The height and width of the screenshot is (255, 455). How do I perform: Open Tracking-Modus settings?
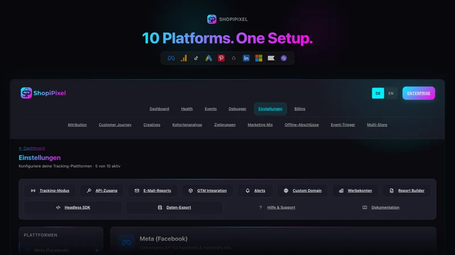(50, 190)
